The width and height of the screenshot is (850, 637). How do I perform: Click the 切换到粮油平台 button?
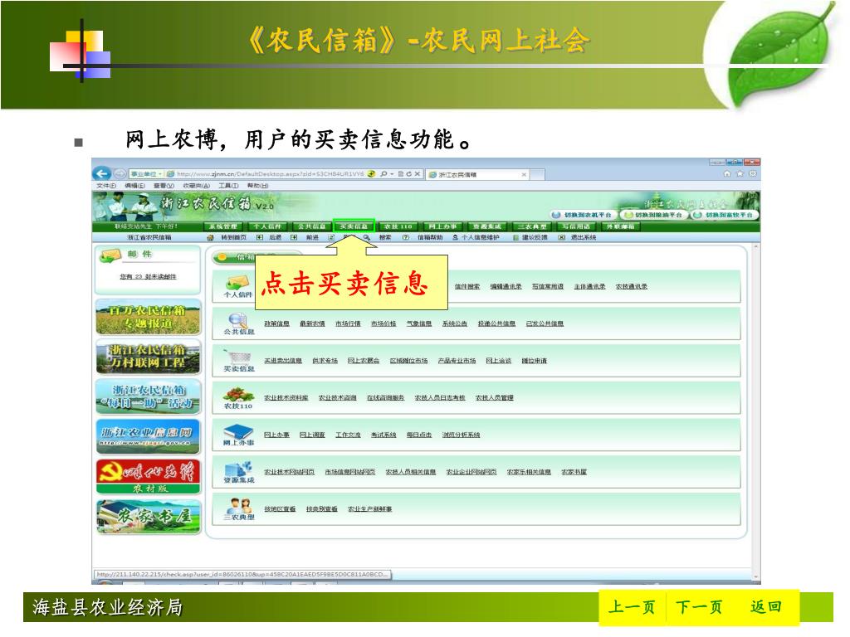[x=652, y=215]
